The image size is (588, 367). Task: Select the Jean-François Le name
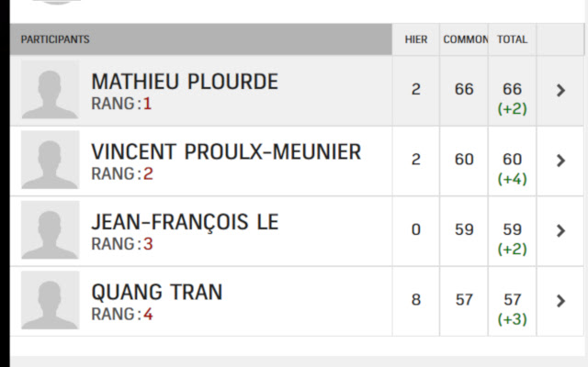point(185,223)
